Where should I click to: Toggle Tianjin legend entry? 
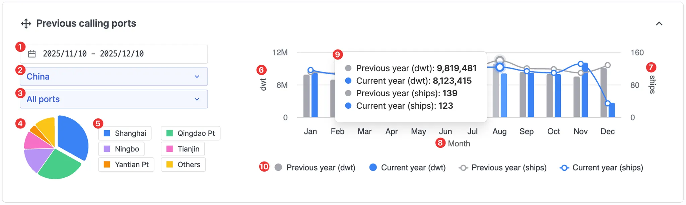click(x=183, y=149)
